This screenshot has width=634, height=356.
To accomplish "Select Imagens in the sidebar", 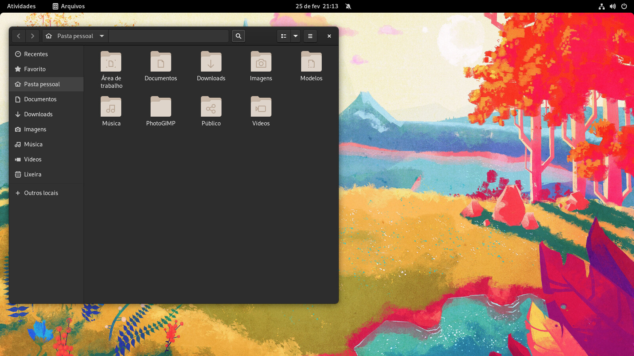I will click(46, 129).
